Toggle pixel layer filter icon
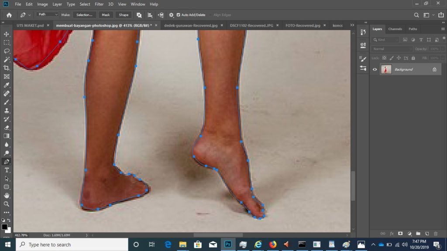This screenshot has height=251, width=447. pyautogui.click(x=405, y=40)
